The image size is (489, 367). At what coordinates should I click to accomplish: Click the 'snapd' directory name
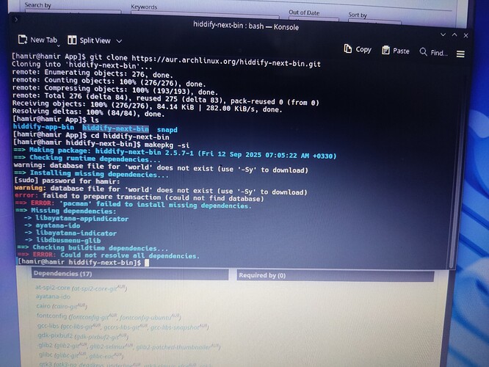(167, 130)
